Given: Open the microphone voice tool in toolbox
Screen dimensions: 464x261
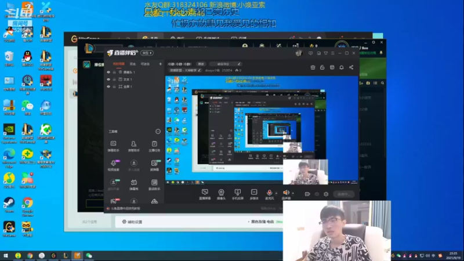Looking at the screenshot, I should (113, 165).
